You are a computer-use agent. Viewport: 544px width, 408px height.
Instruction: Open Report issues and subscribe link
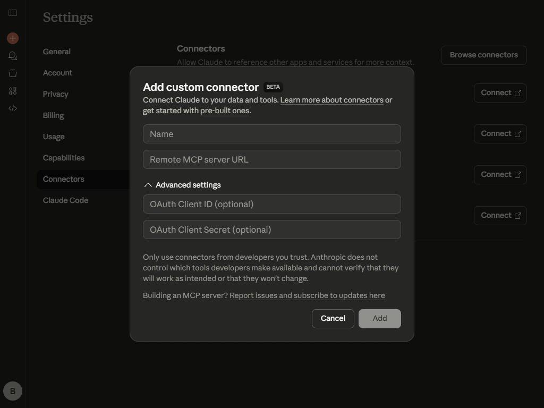(x=307, y=295)
